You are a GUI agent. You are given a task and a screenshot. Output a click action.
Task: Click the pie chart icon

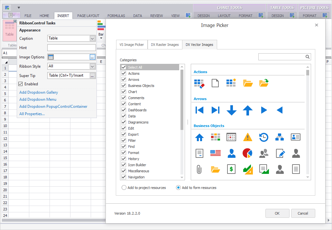[x=247, y=153]
